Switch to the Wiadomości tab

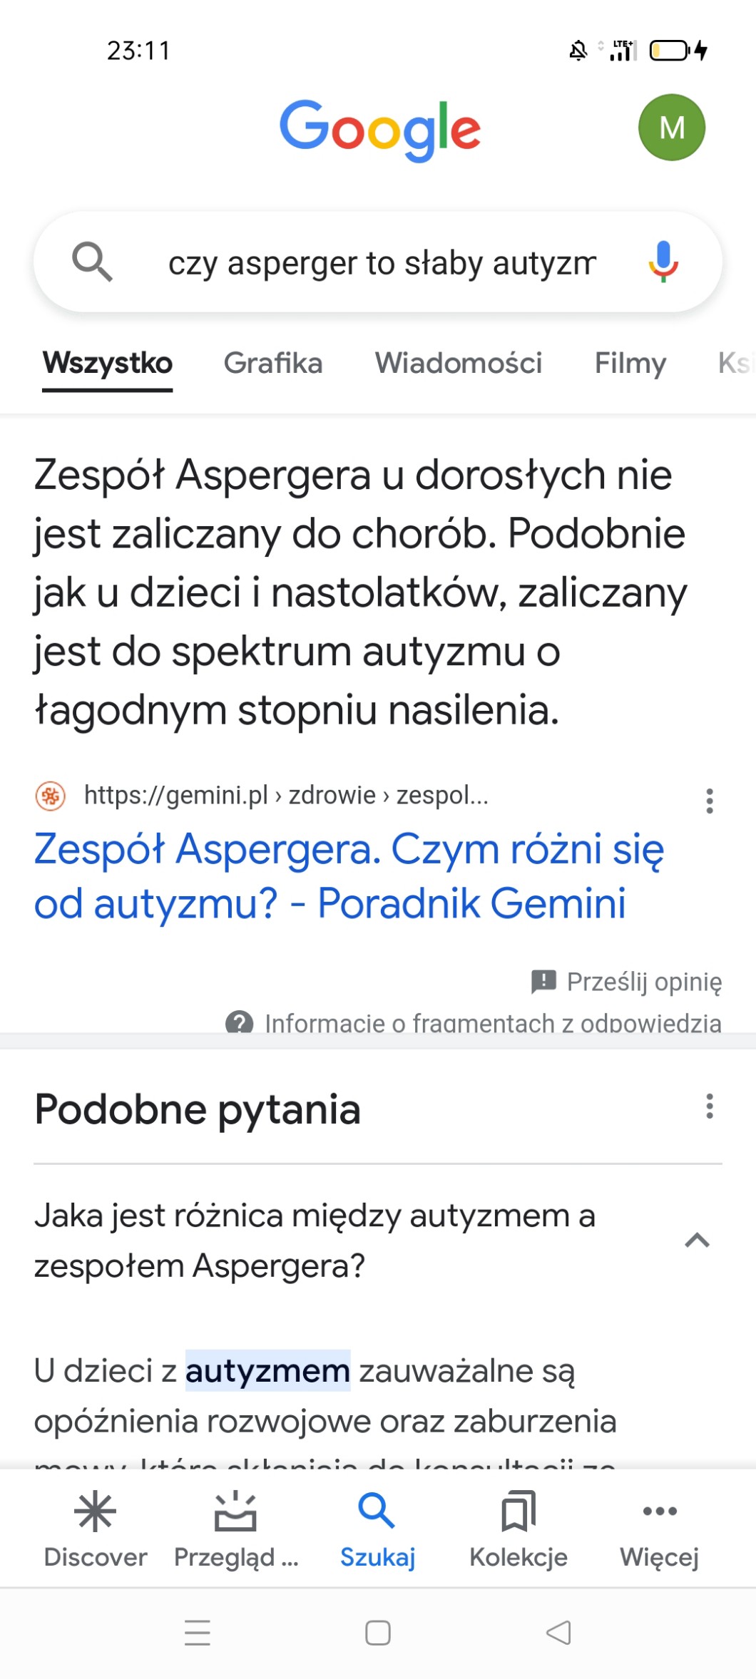pos(459,364)
